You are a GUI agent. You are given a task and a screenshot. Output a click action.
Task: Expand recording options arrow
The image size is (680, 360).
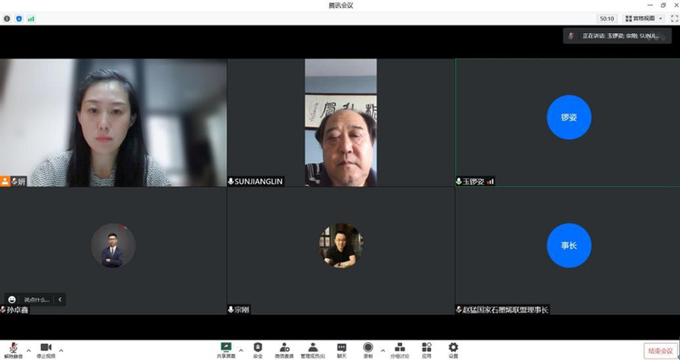coord(382,350)
